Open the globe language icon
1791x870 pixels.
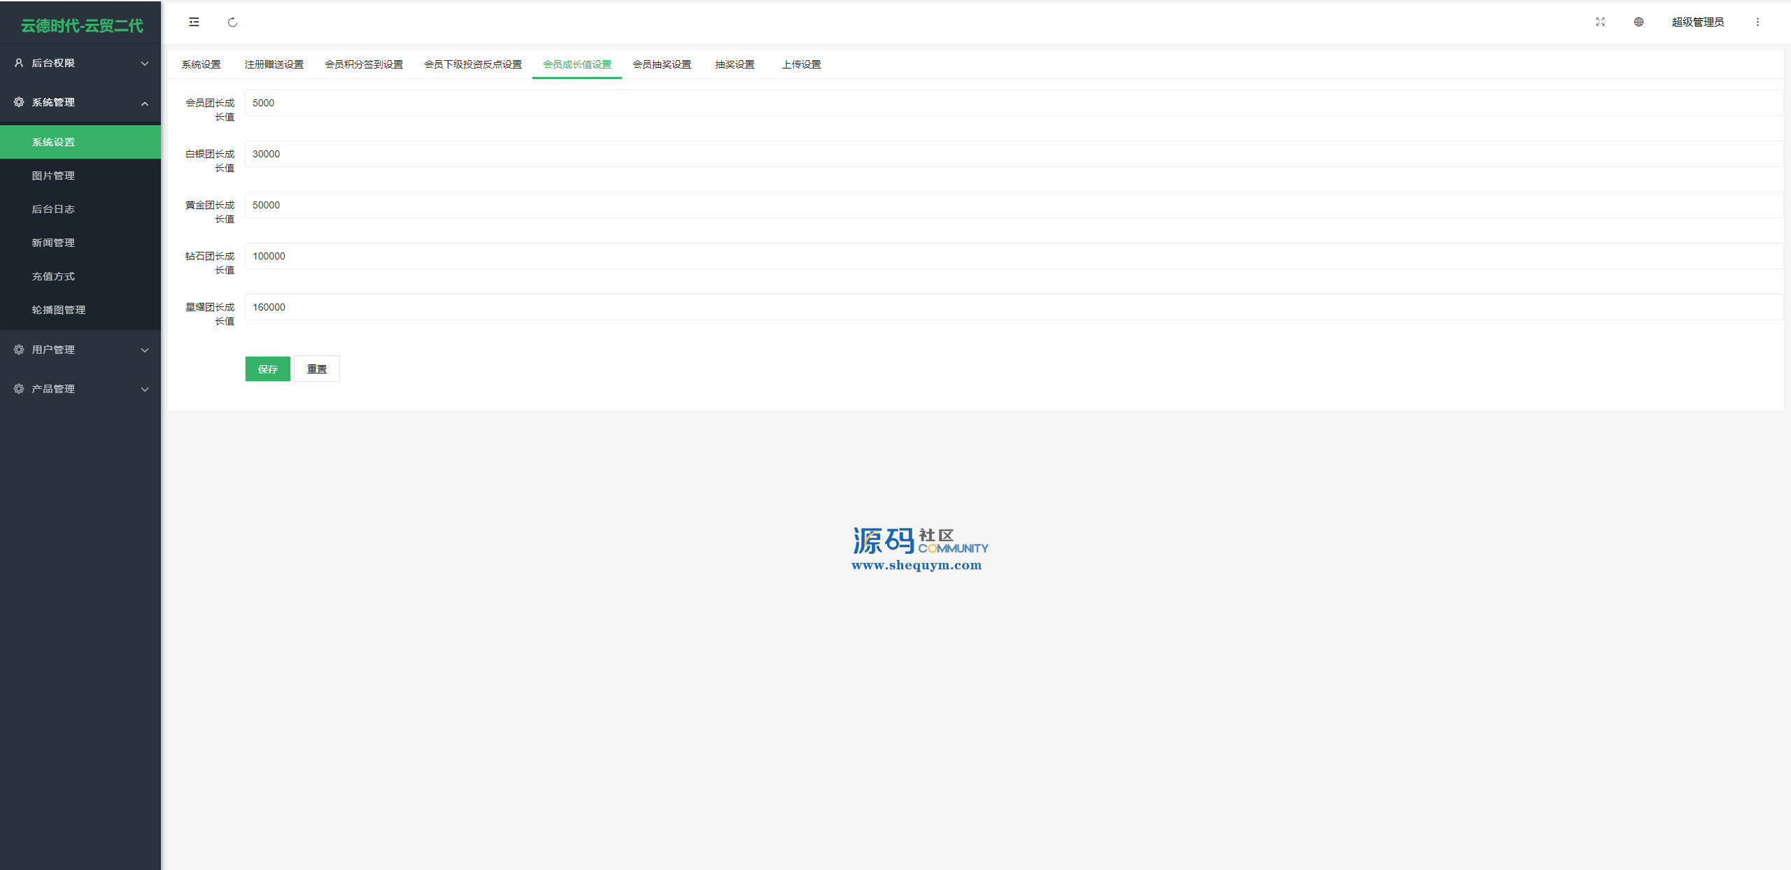[x=1638, y=22]
